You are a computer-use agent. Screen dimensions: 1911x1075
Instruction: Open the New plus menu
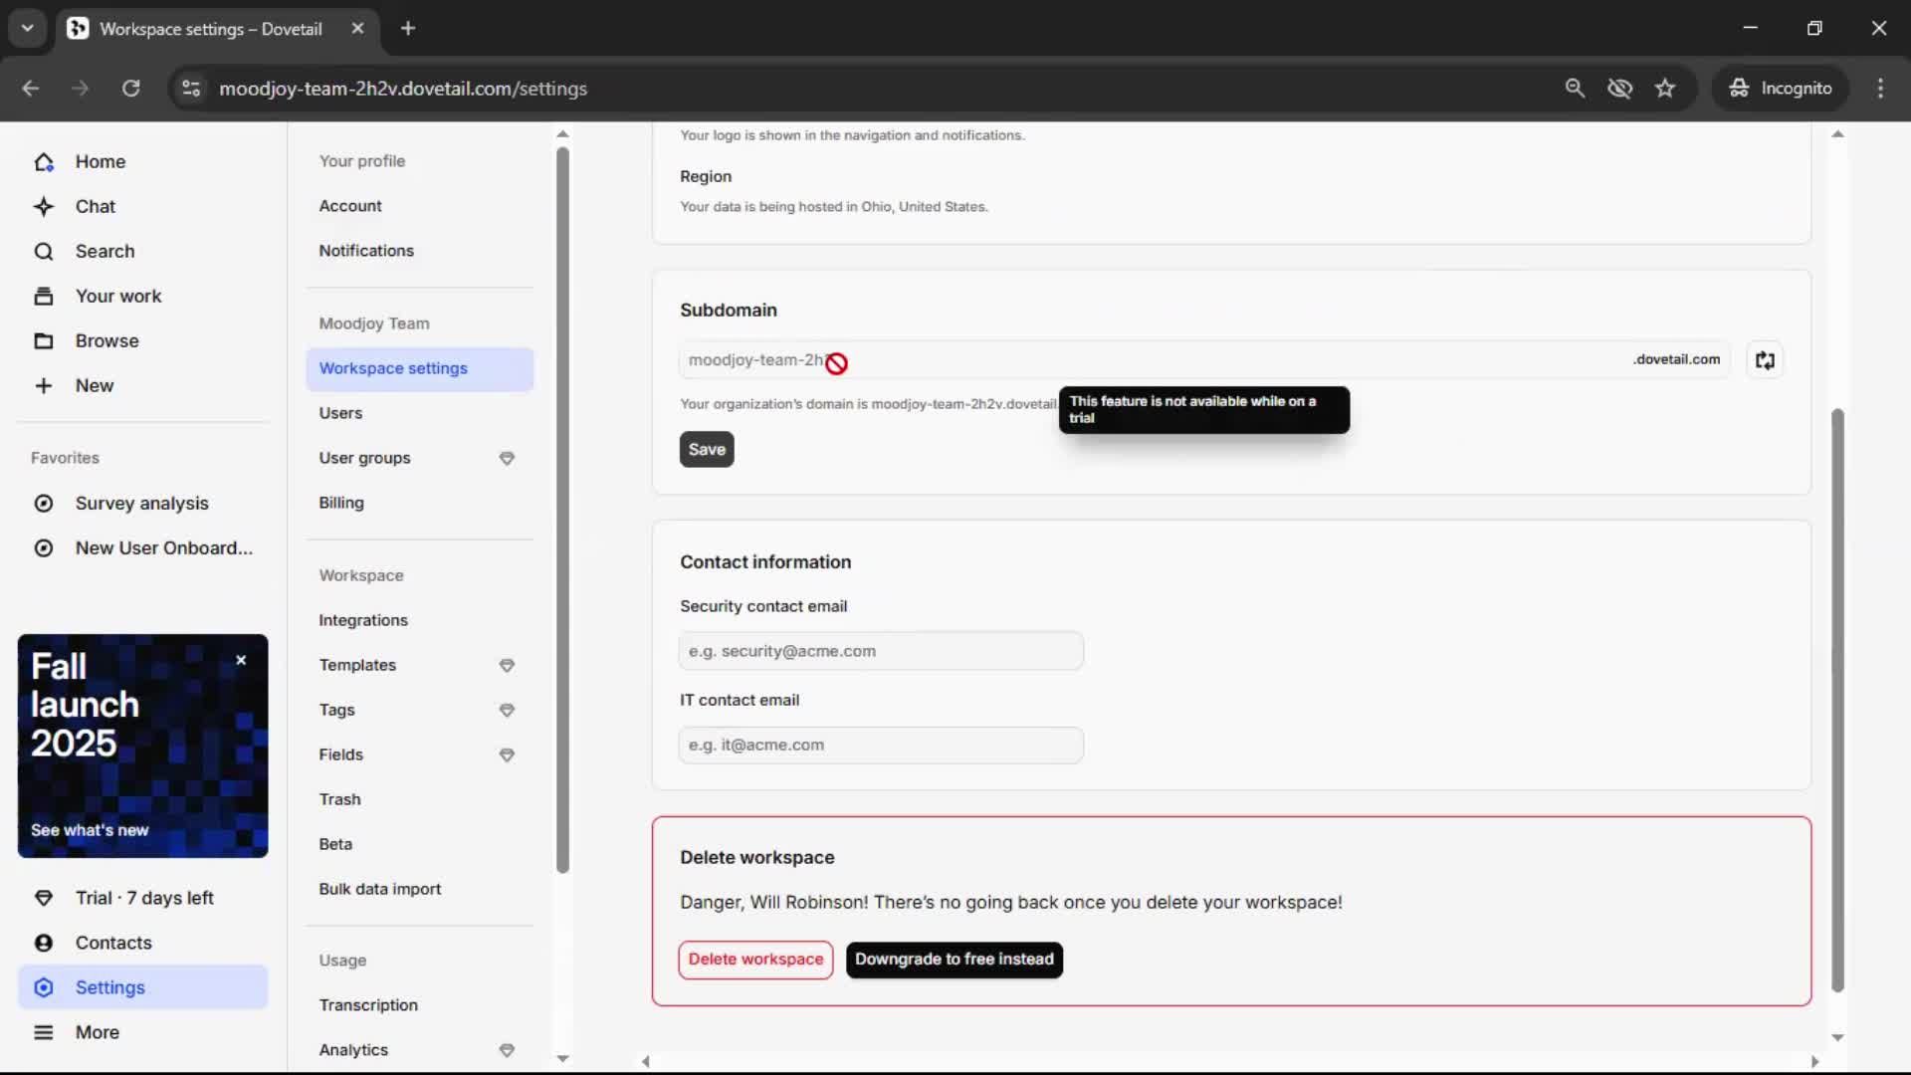tap(44, 386)
